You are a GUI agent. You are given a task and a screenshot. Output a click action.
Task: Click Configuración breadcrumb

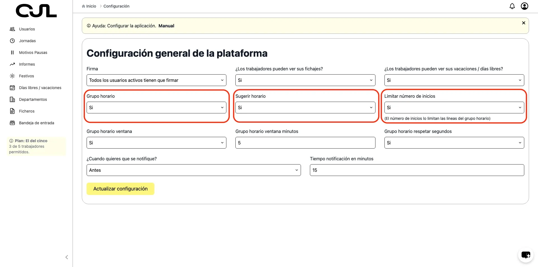point(116,6)
